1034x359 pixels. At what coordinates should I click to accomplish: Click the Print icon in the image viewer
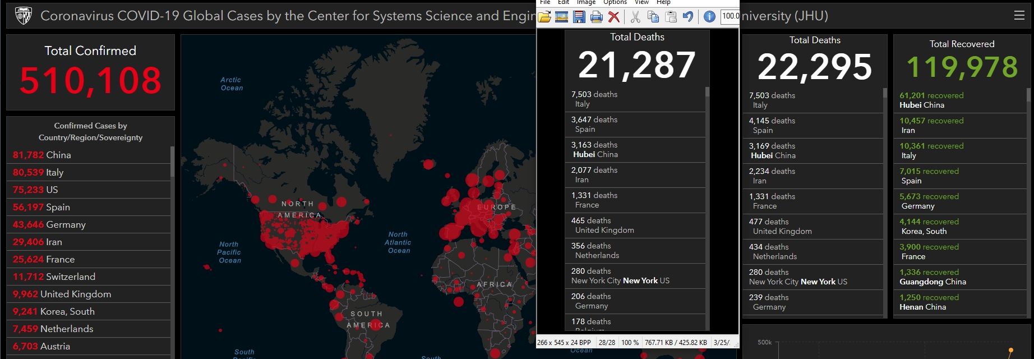pos(596,17)
